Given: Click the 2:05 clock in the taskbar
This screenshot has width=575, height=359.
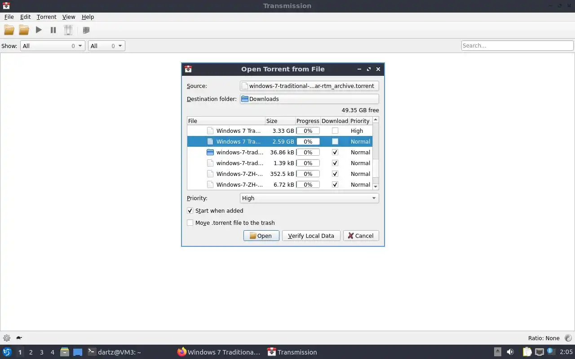Looking at the screenshot, I should [x=566, y=352].
